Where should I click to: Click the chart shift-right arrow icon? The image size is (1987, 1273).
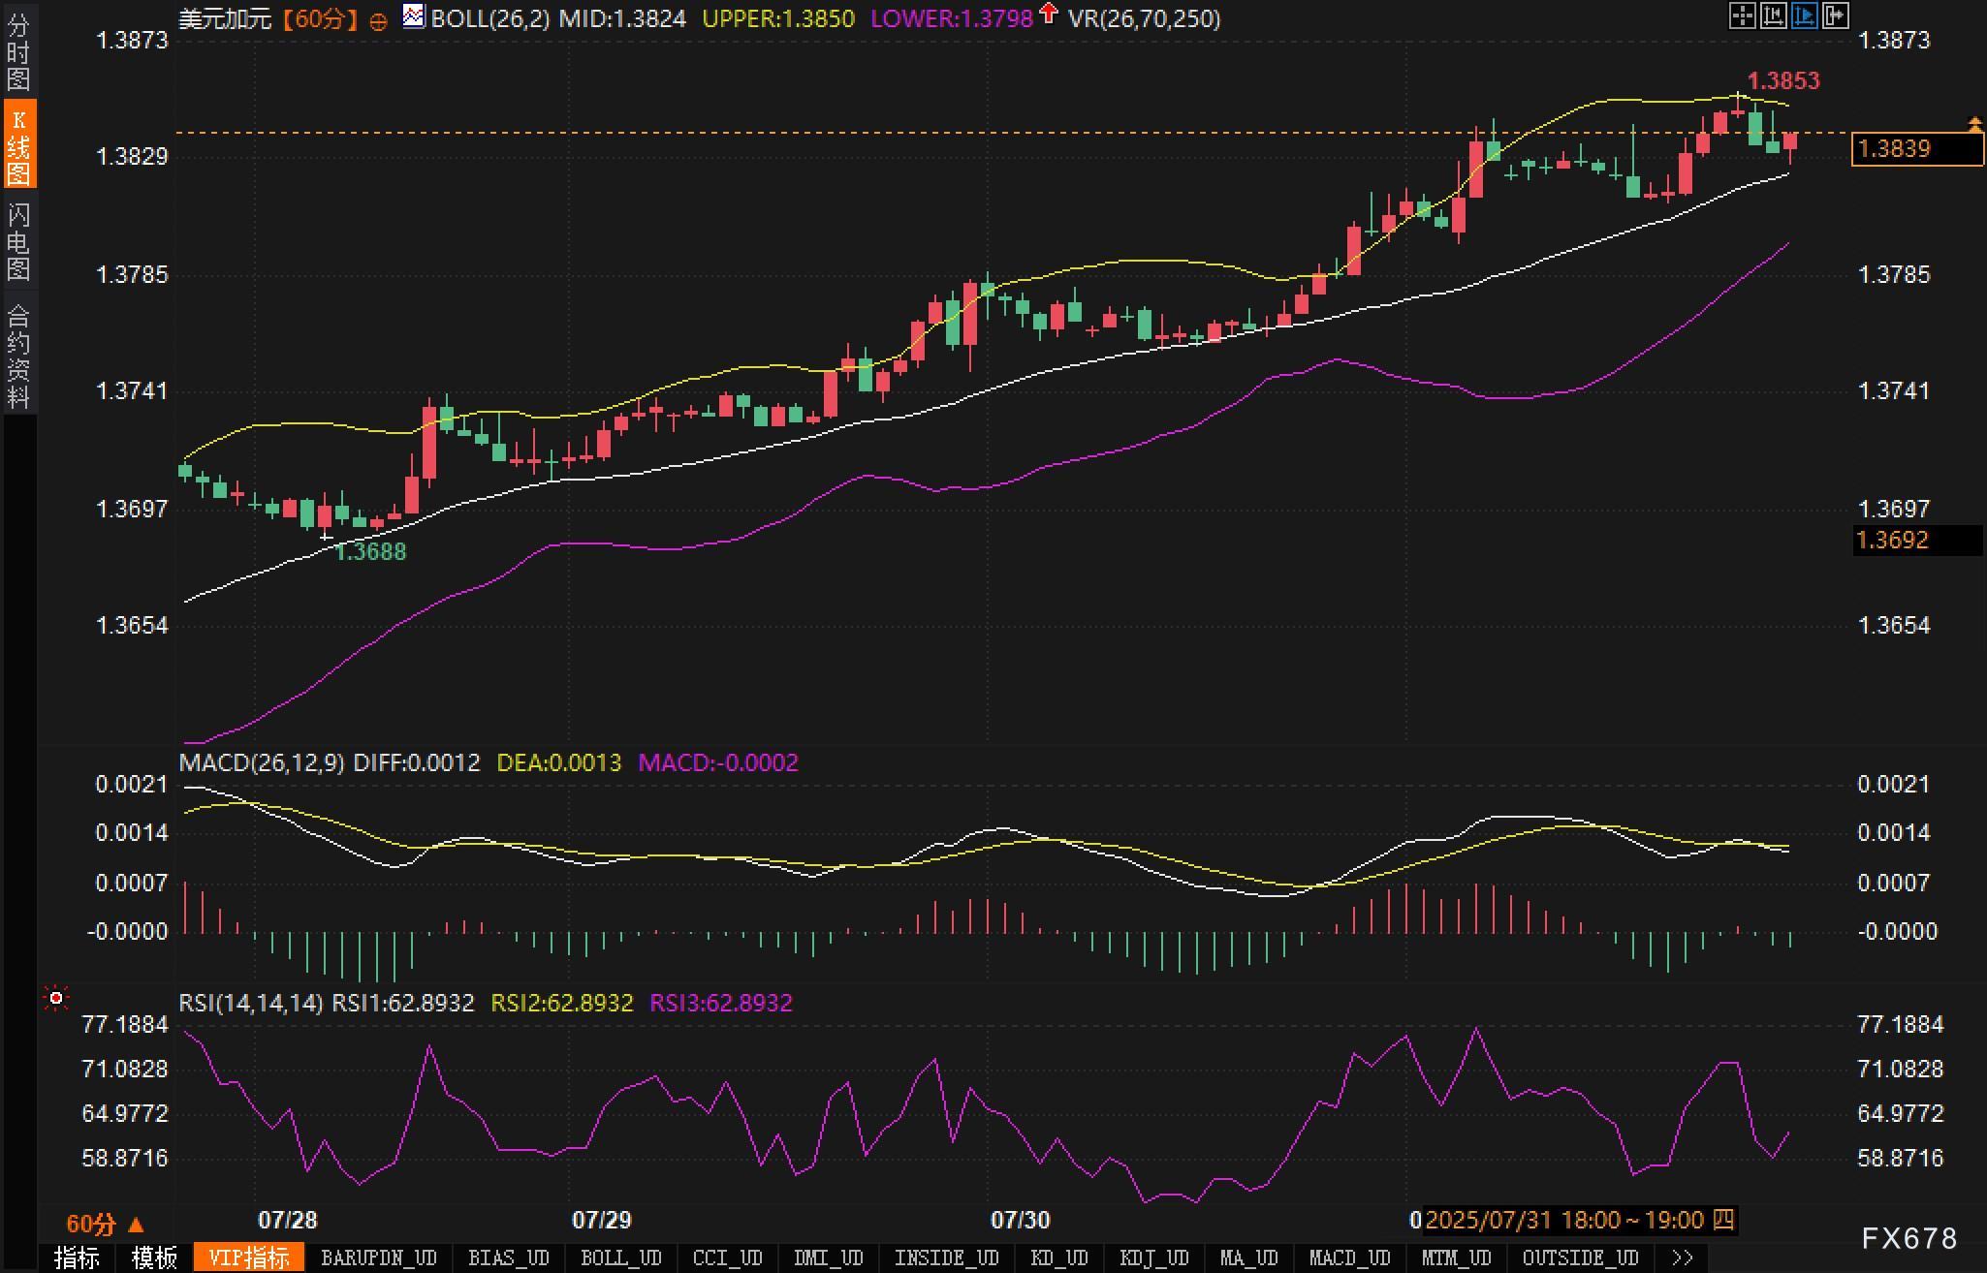1835,16
